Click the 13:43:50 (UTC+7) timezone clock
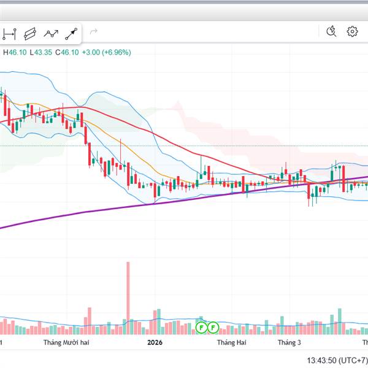The width and height of the screenshot is (368, 368). [x=337, y=360]
